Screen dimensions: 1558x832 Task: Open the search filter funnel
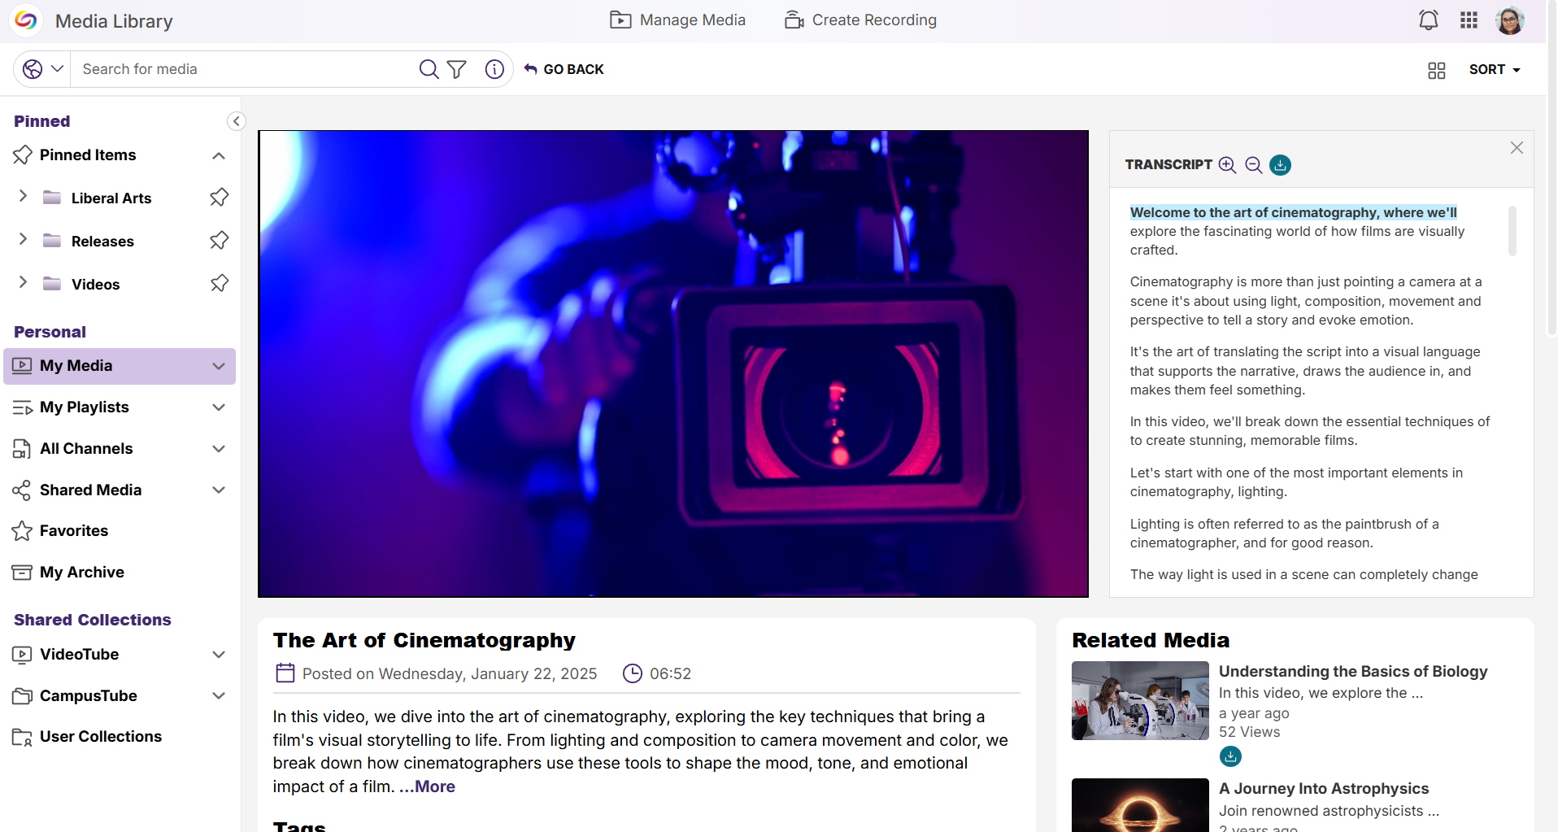point(457,69)
